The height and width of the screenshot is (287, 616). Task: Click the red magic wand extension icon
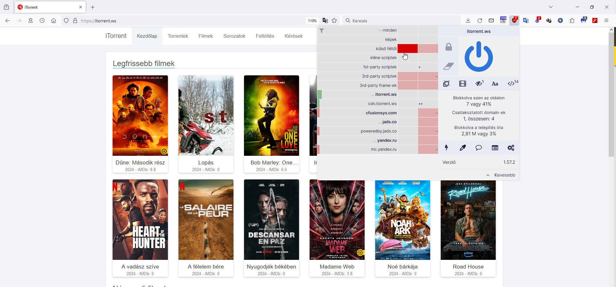click(595, 20)
